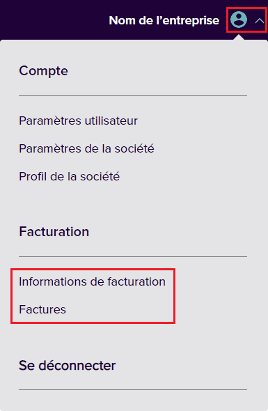View the Factures page
Image resolution: width=268 pixels, height=411 pixels.
tap(42, 309)
